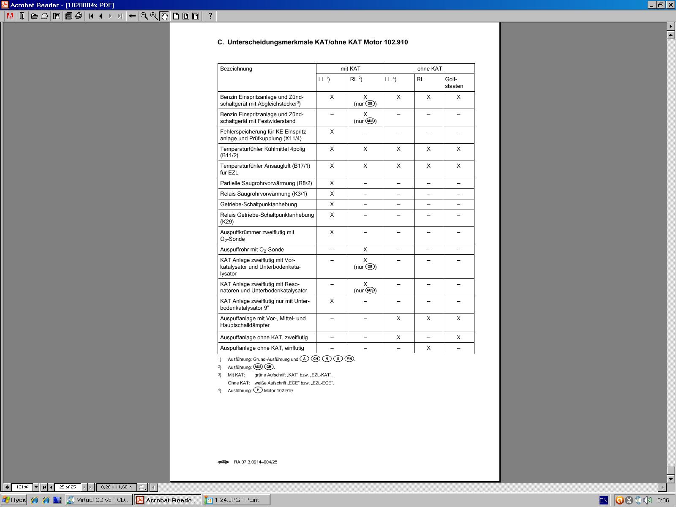Open the page layout dropdown in status bar
The height and width of the screenshot is (507, 676).
click(x=142, y=487)
